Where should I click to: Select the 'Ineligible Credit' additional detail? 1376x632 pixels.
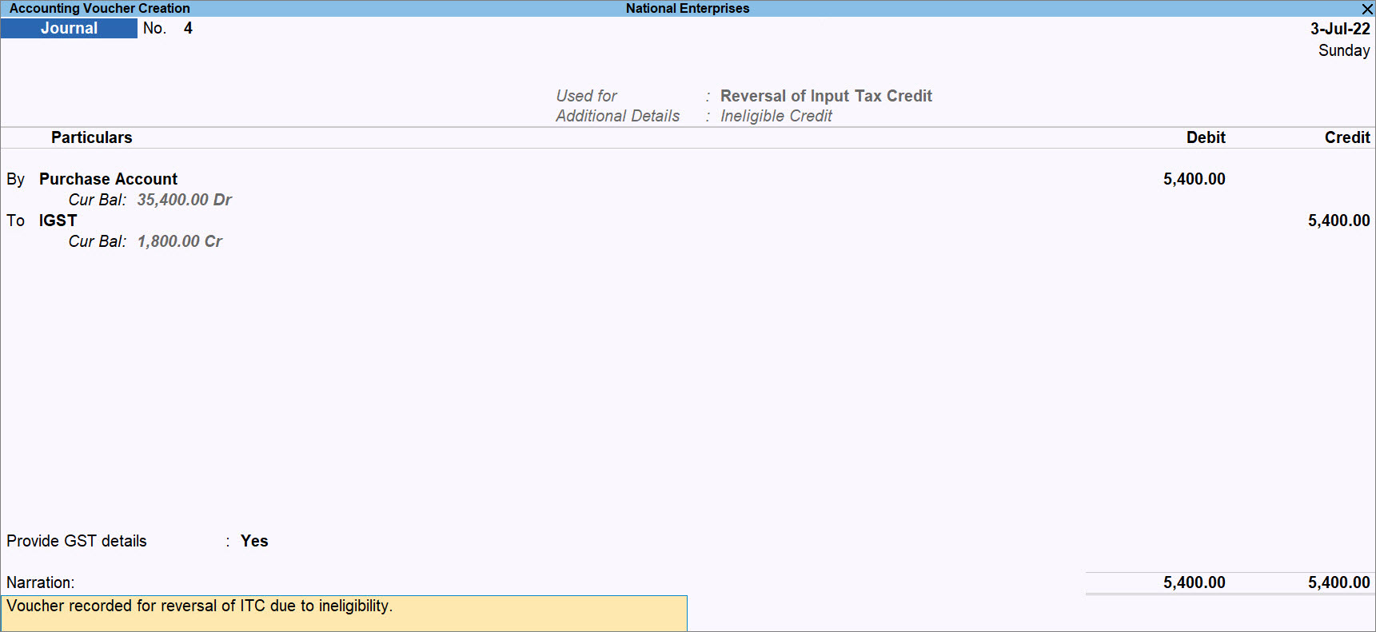776,116
